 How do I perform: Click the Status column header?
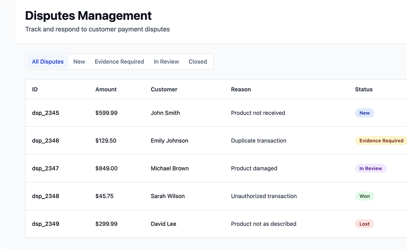(x=363, y=89)
